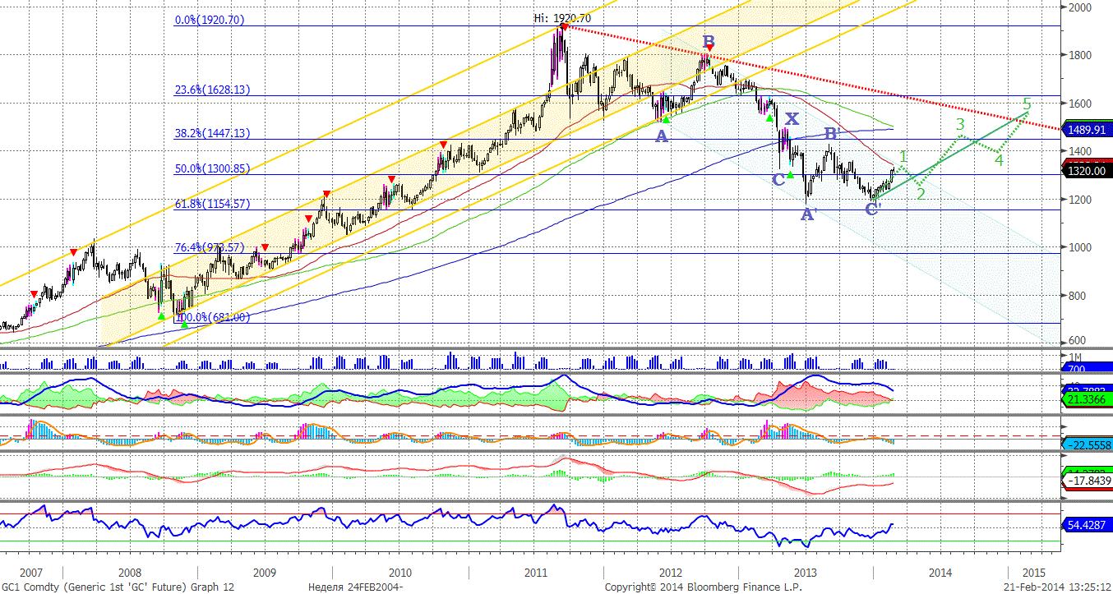
Task: Click the 2000 price axis label
Action: tap(1080, 7)
